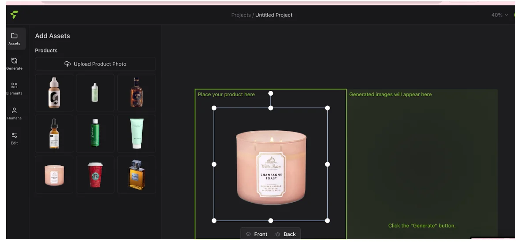Select the pink candle thumbnail
Screen dimensions: 516x245
coord(54,174)
